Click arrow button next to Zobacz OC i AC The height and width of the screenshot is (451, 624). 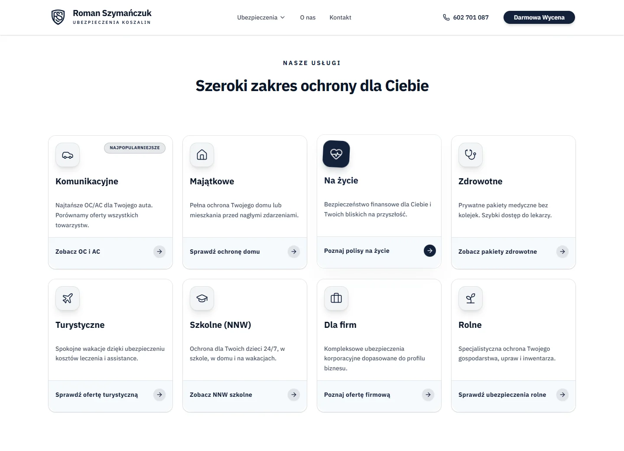coord(159,252)
